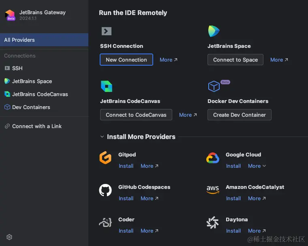Click the GitHub Codespaces octocat icon
Image resolution: width=308 pixels, height=246 pixels.
pos(105,190)
